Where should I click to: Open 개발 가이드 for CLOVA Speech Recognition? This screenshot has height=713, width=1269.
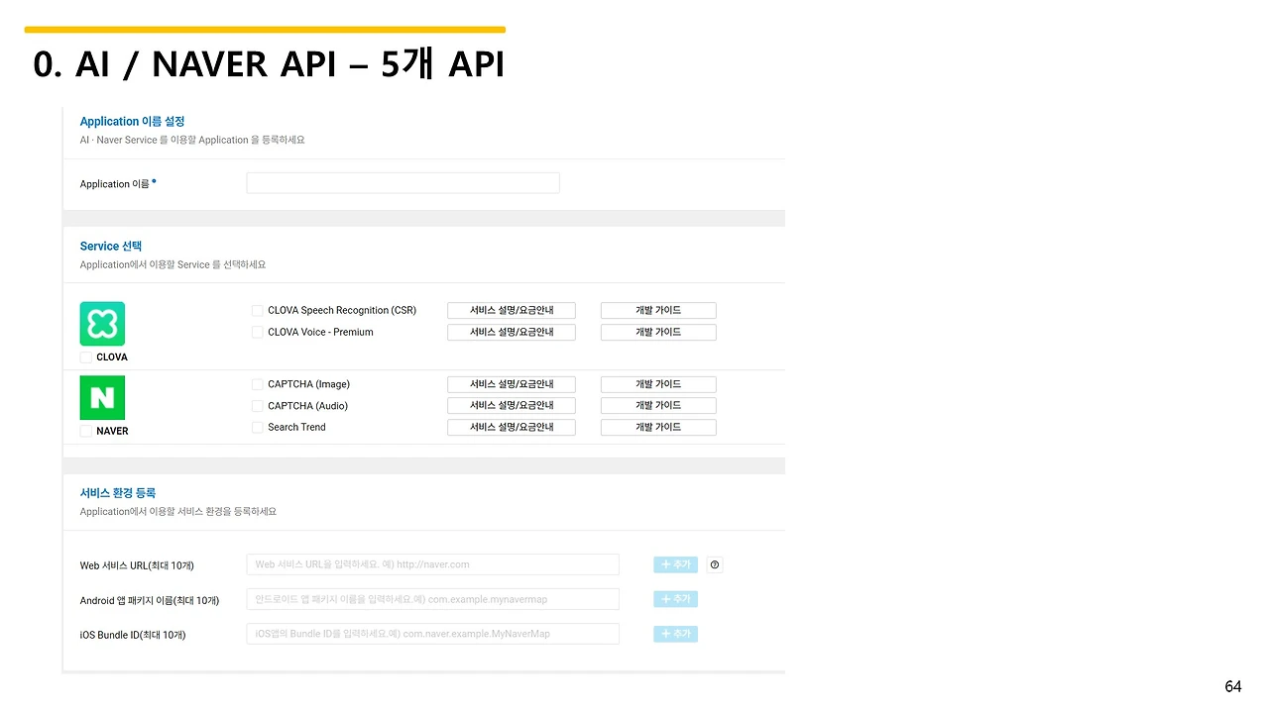coord(658,311)
